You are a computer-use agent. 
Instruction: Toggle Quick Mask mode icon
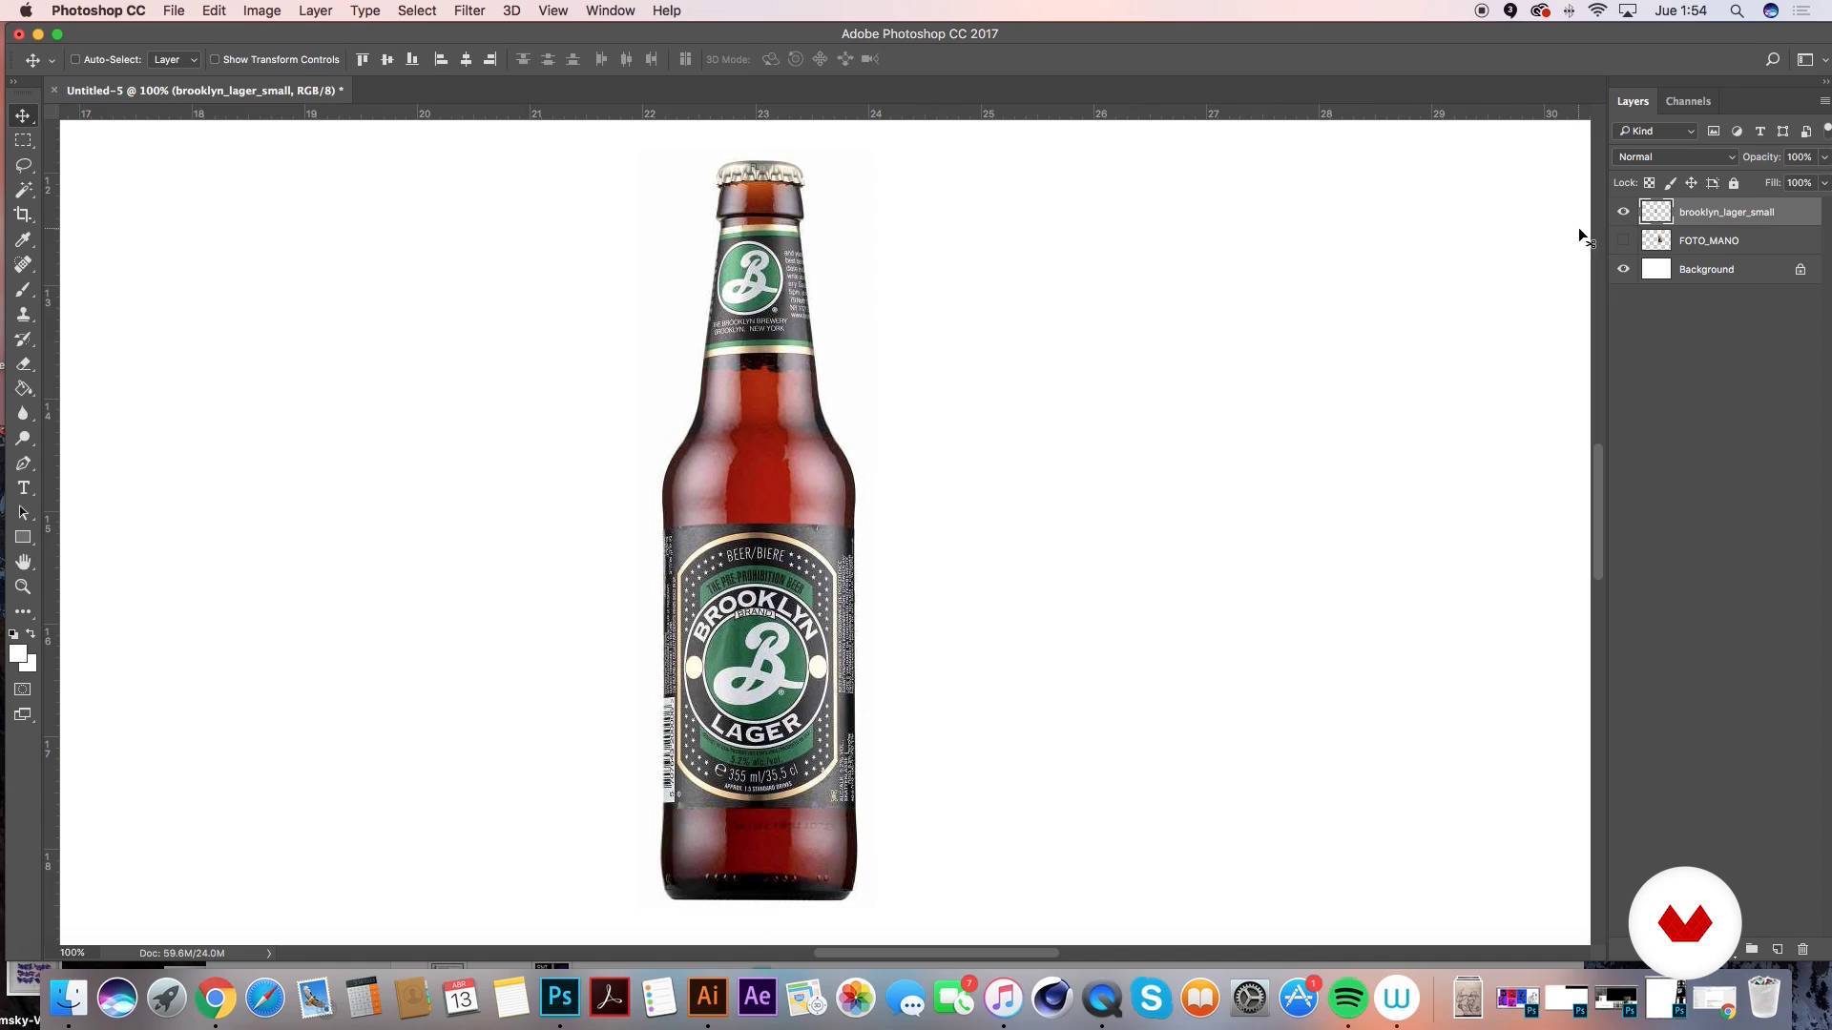(x=23, y=690)
